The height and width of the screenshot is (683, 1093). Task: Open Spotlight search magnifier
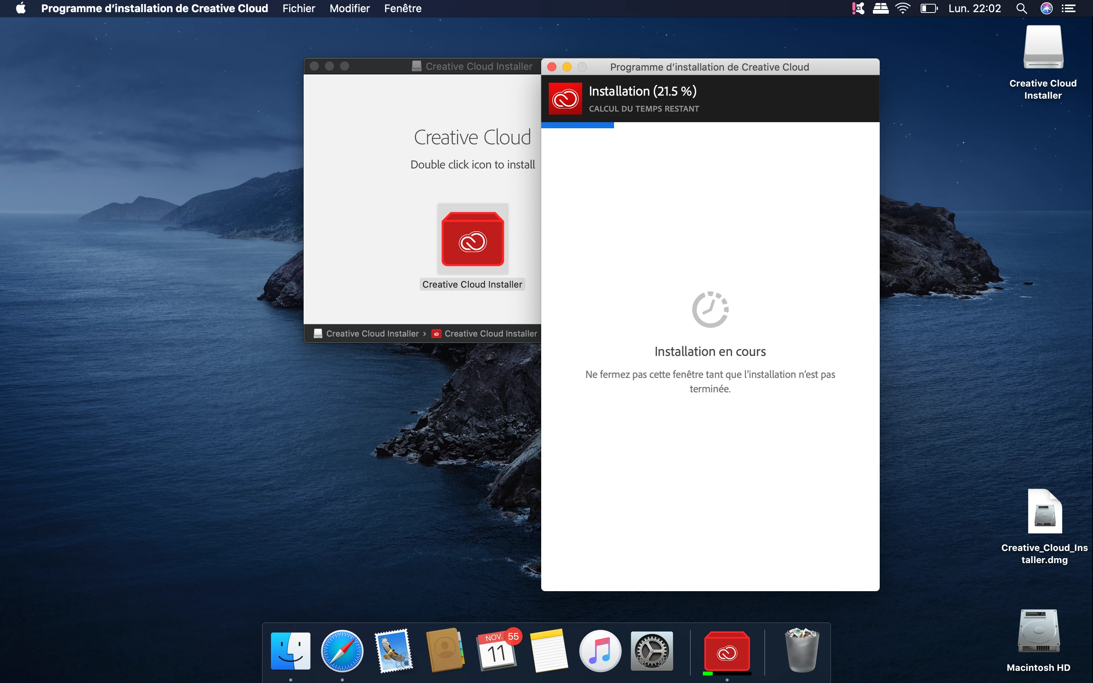click(x=1021, y=9)
